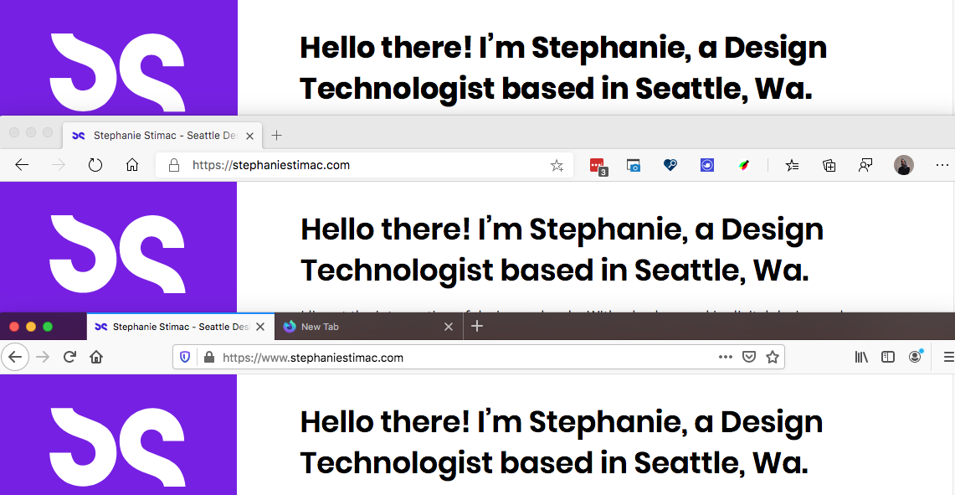Open Collections in Edge toolbar
This screenshot has height=495, width=955.
coord(829,165)
